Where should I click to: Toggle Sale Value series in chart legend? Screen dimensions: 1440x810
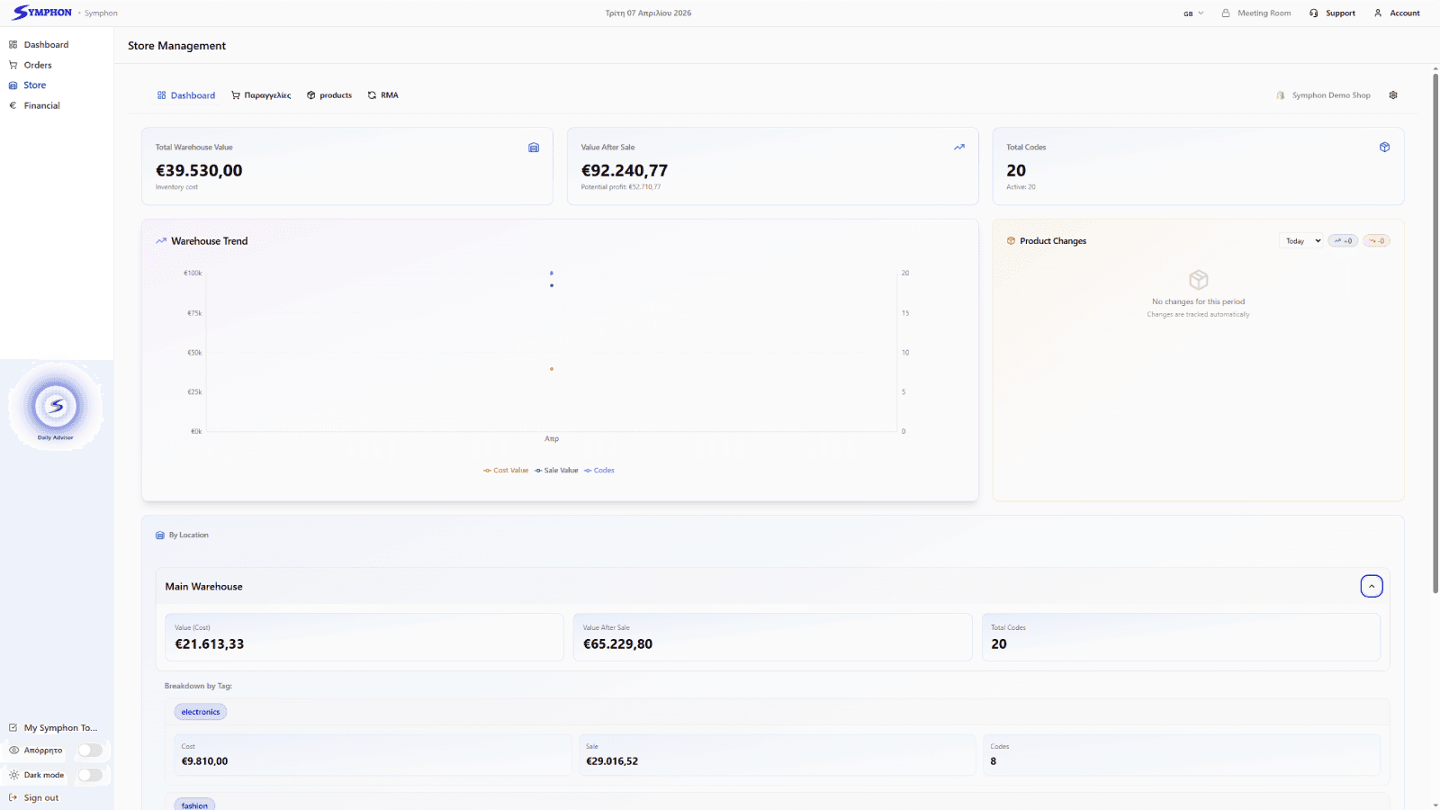(x=556, y=471)
